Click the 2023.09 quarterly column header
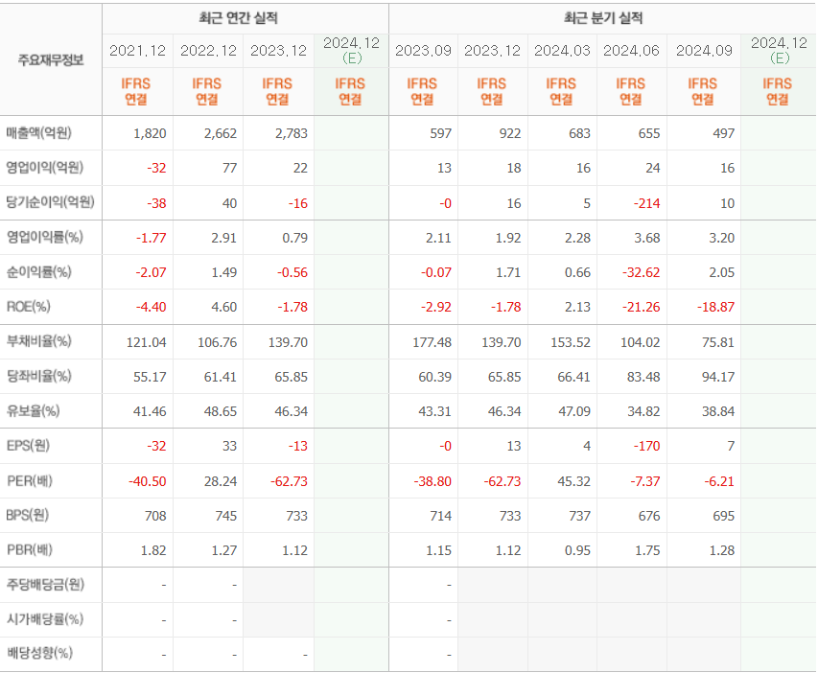 pos(423,50)
